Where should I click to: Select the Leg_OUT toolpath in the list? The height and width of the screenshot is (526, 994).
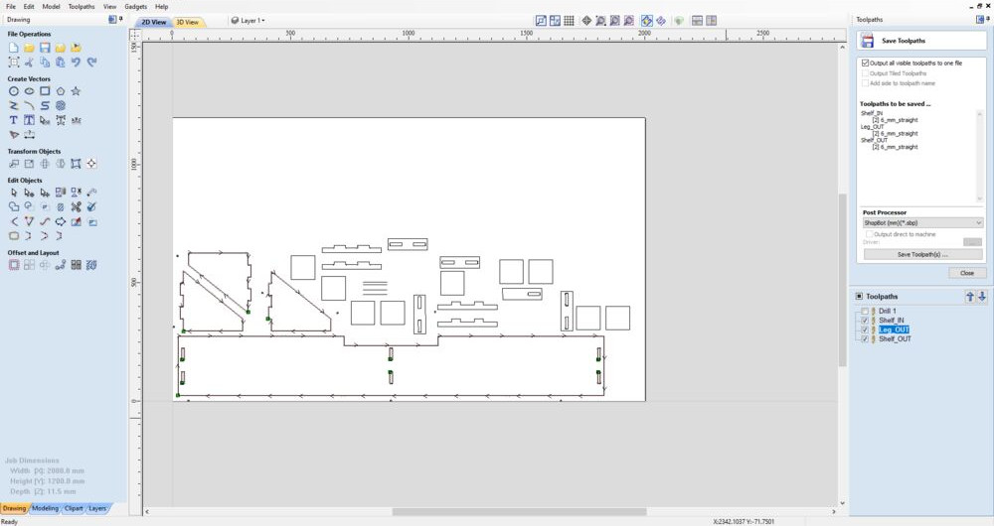[x=894, y=329]
